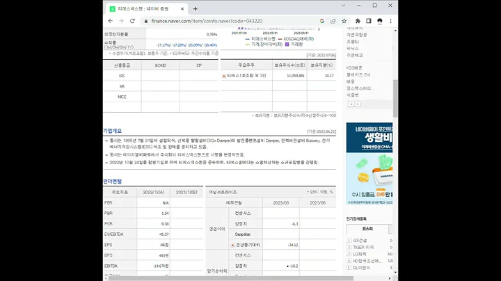Click the 펀더멘털 section heading
The width and height of the screenshot is (501, 281).
pos(112,182)
